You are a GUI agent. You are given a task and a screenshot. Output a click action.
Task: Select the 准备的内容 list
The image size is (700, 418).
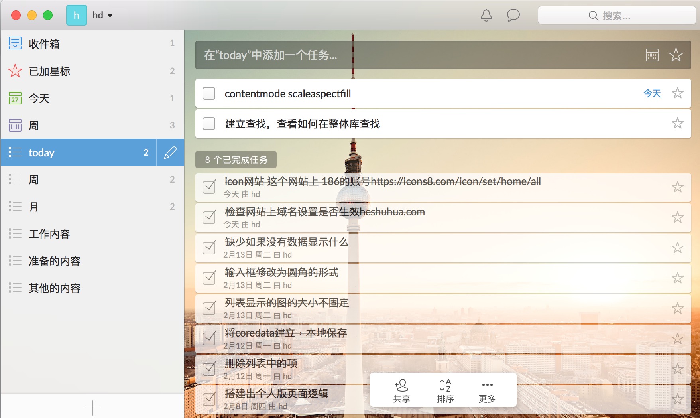coord(92,261)
